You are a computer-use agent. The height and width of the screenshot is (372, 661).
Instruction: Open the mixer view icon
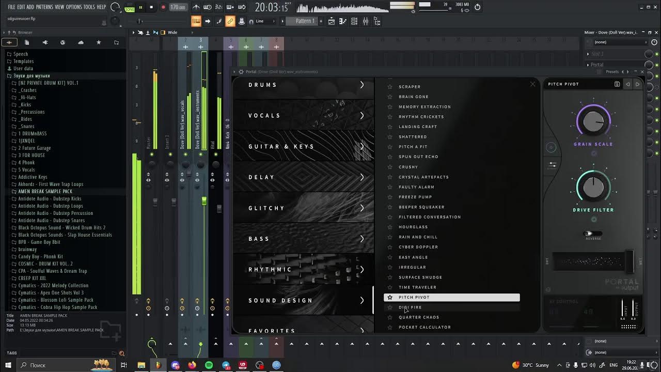(366, 21)
